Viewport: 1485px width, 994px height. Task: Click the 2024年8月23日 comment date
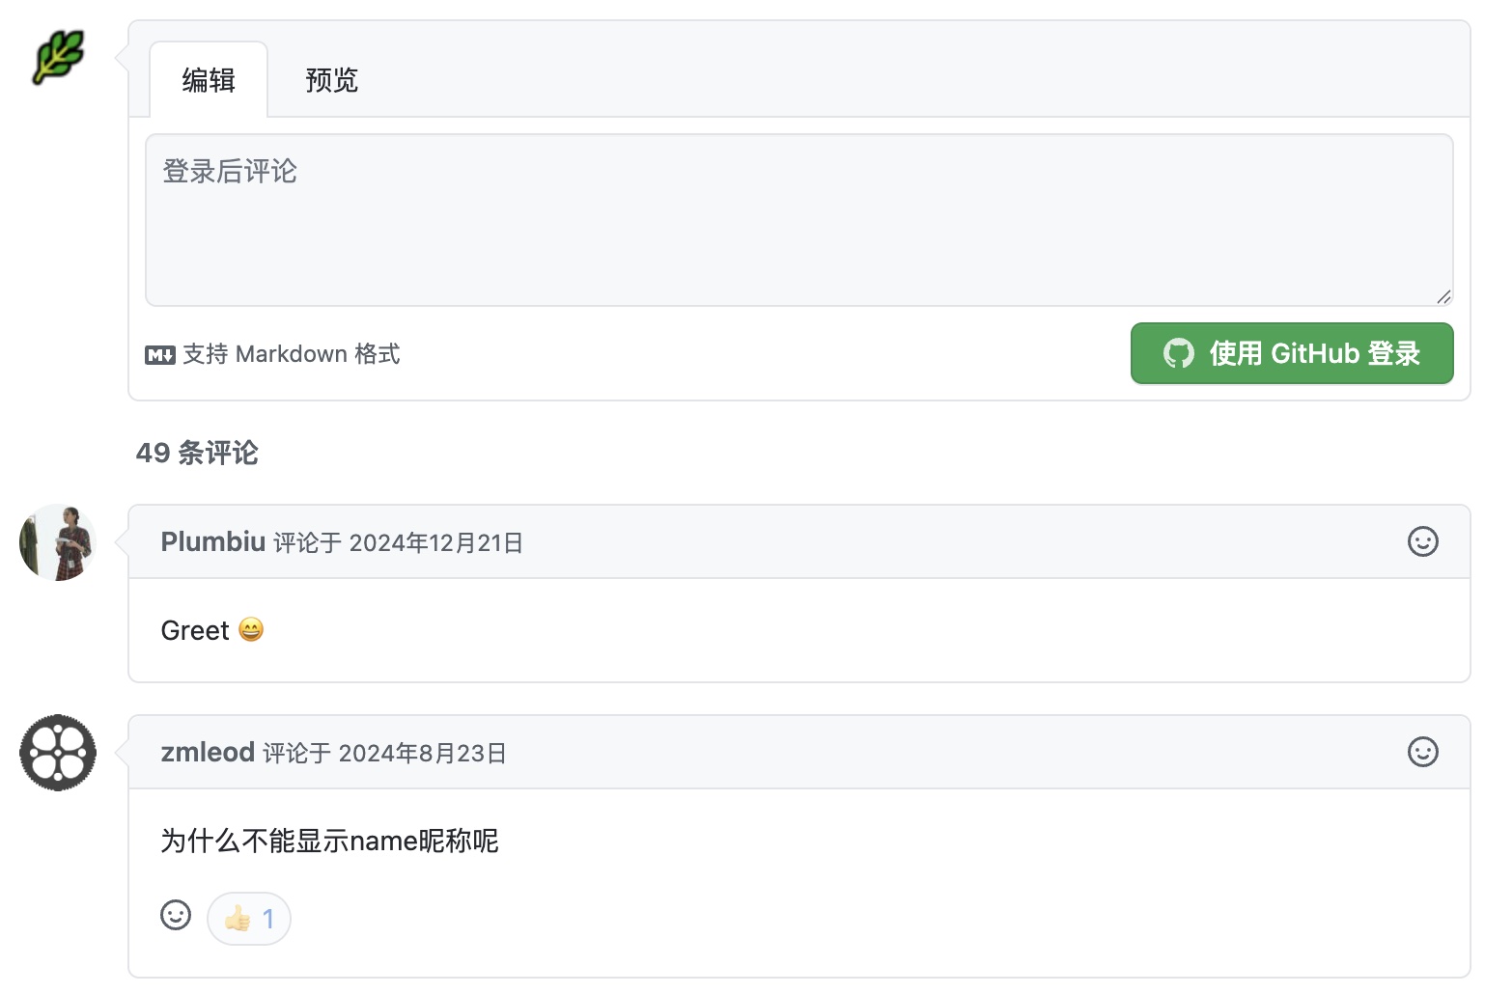(422, 754)
